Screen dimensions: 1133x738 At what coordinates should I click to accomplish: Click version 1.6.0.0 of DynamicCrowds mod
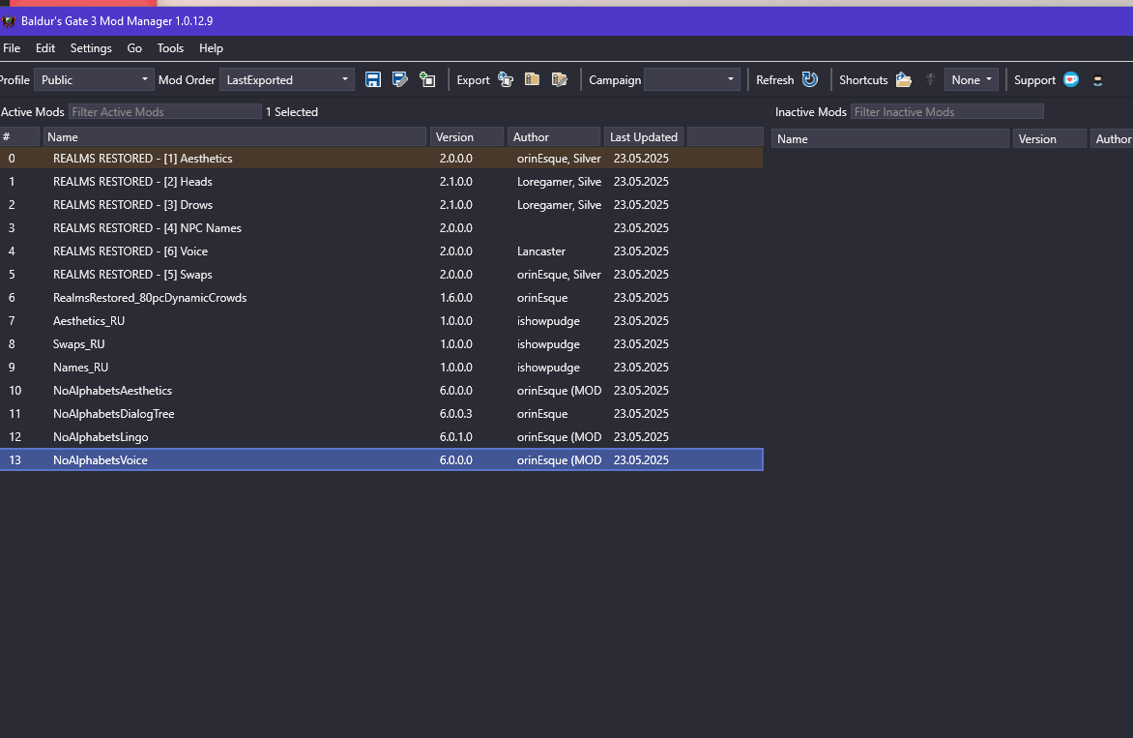tap(456, 298)
